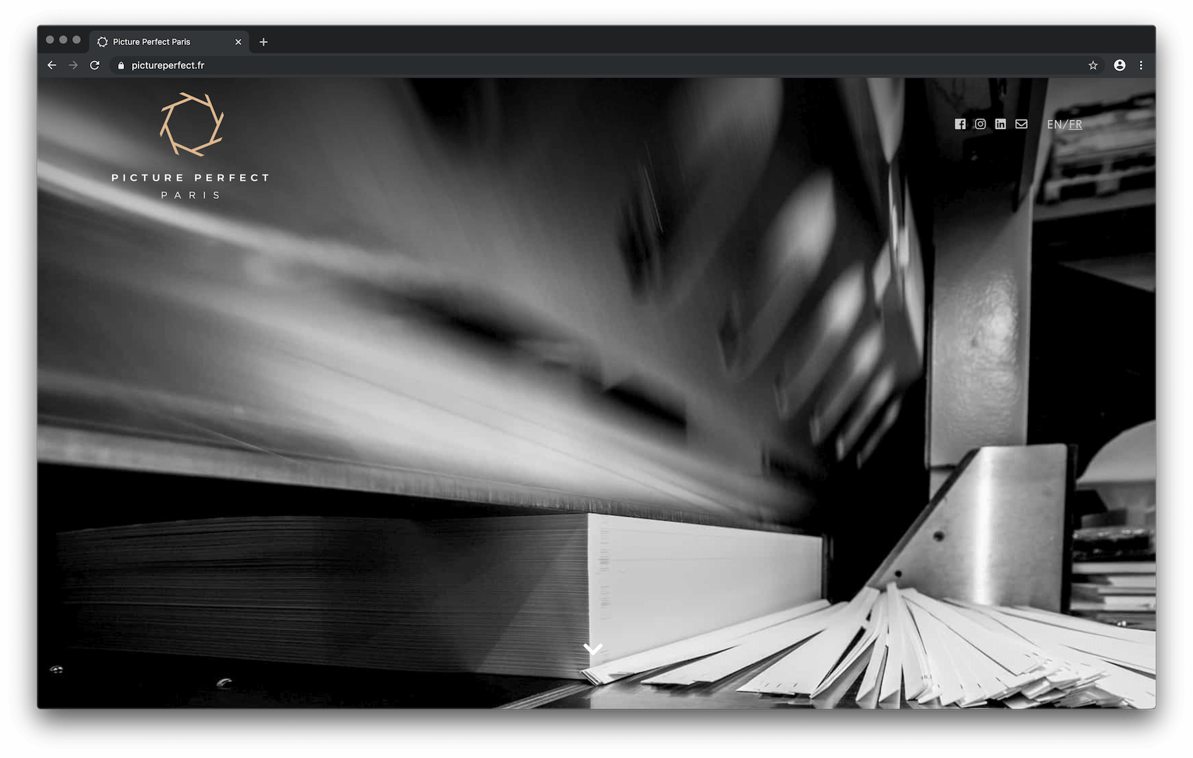
Task: Switch site language to EN
Action: click(1054, 125)
